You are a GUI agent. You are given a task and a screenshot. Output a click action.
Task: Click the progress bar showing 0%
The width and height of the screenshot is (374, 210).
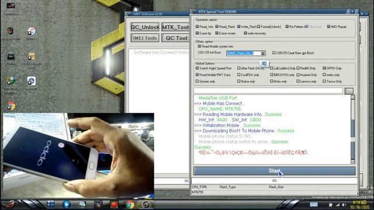274,181
